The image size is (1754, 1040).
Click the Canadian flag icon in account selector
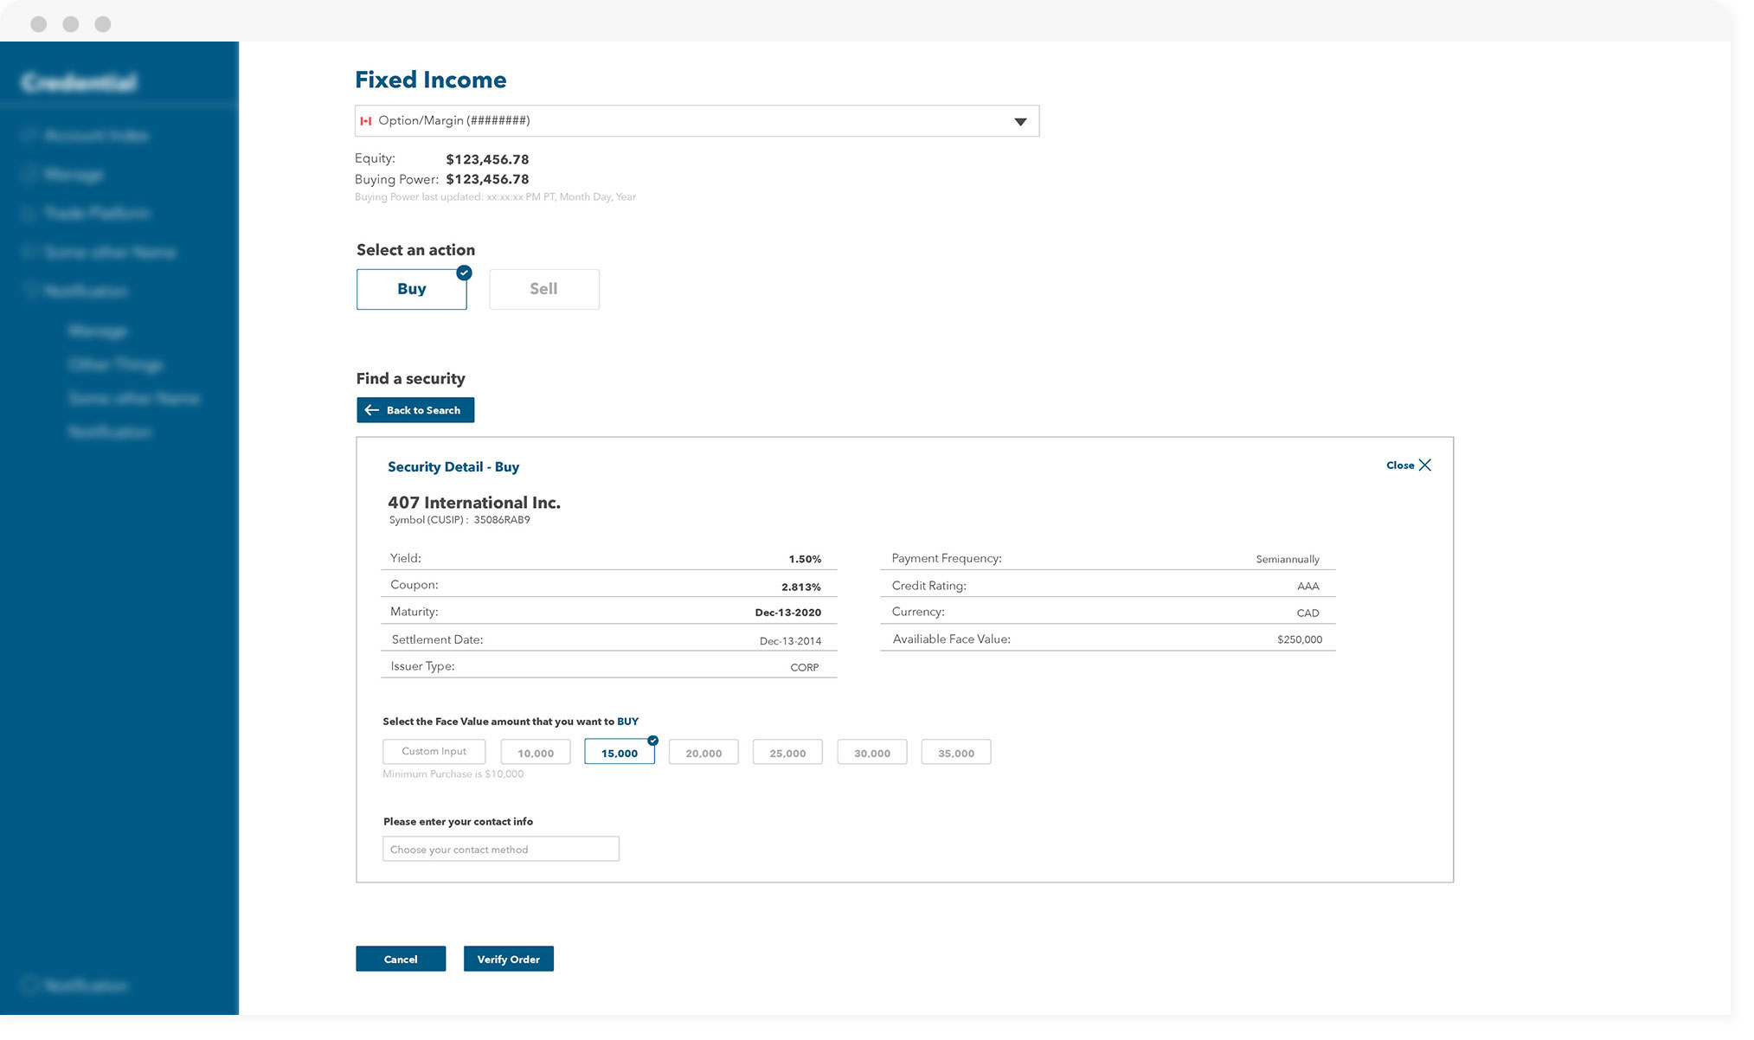pos(366,121)
